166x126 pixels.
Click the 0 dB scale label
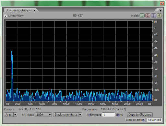tap(155, 28)
